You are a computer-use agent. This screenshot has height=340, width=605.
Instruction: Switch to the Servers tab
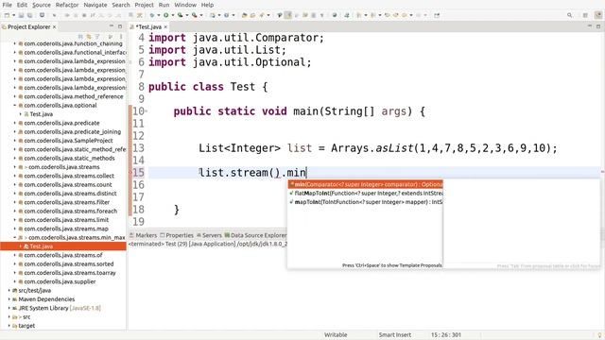(209, 235)
